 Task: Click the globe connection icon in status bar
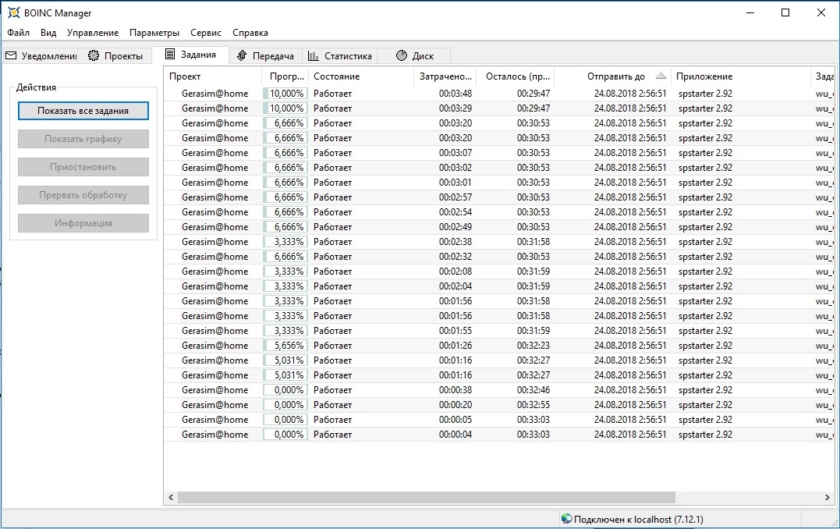pos(566,518)
